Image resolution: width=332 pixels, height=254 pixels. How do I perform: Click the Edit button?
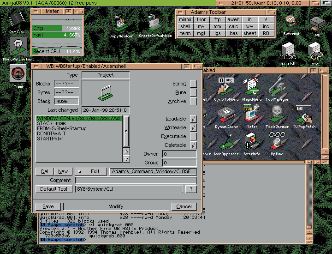click(95, 171)
